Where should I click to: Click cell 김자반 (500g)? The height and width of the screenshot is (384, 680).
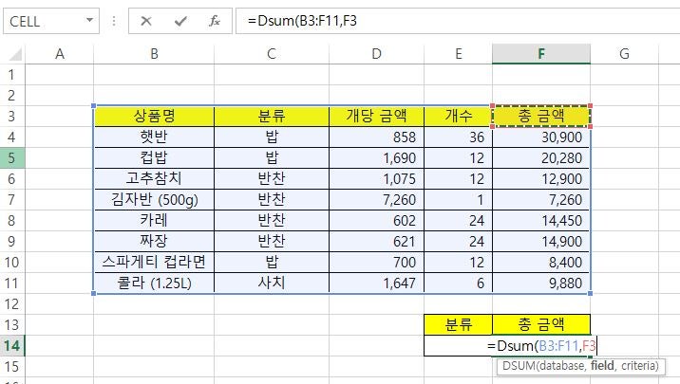[154, 199]
